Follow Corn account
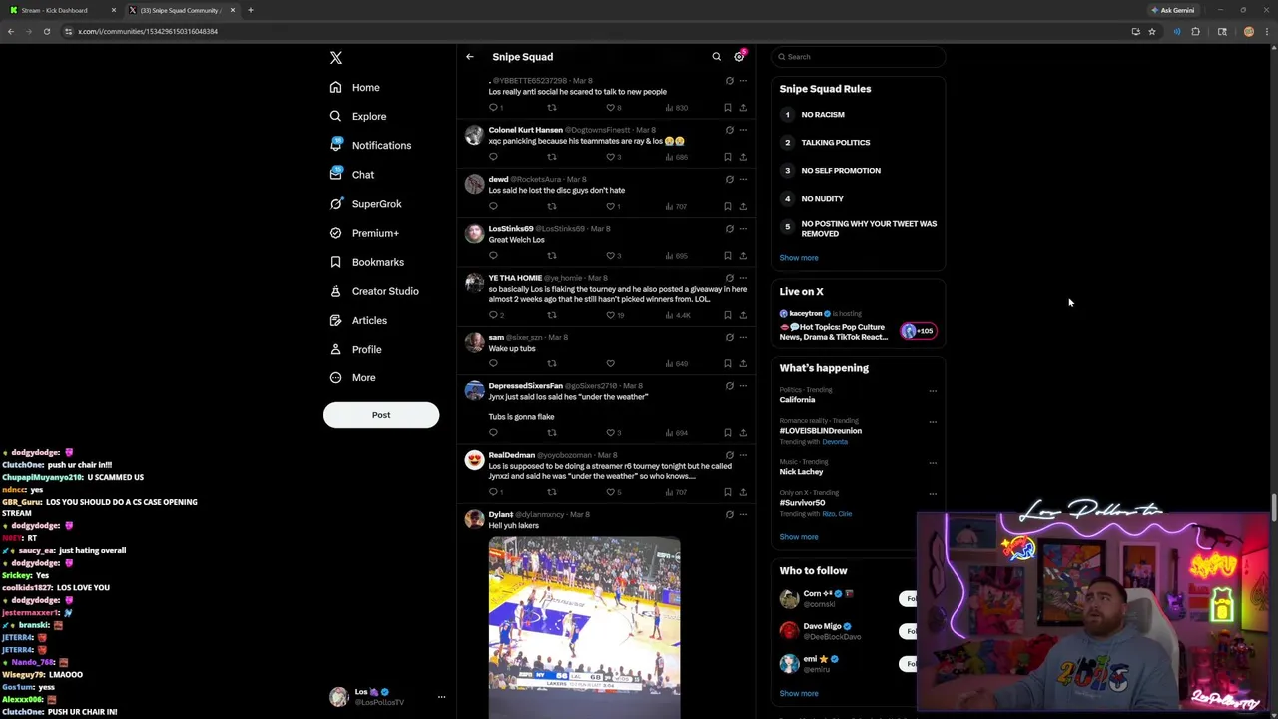Image resolution: width=1278 pixels, height=719 pixels. pyautogui.click(x=908, y=599)
